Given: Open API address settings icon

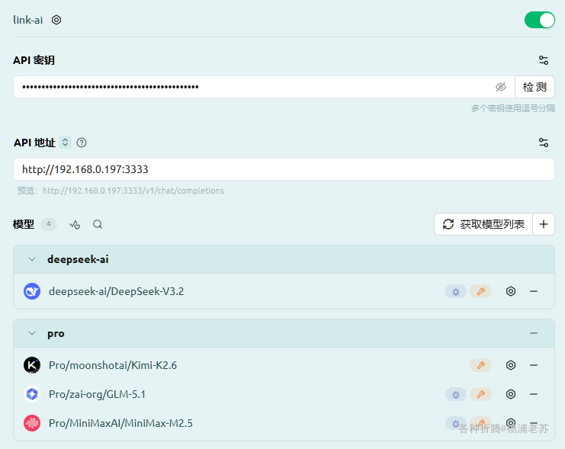Looking at the screenshot, I should click(544, 143).
